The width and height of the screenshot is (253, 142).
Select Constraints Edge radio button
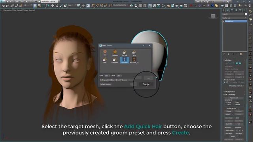(x=234, y=102)
